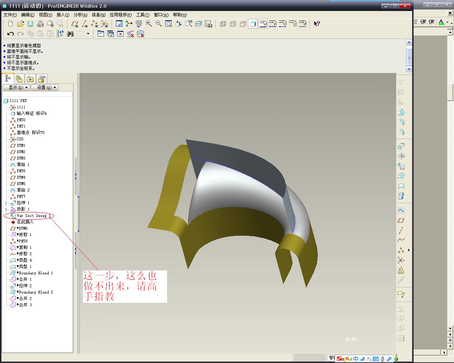
Task: Insert a datum curve from right toolbar
Action: [x=401, y=240]
